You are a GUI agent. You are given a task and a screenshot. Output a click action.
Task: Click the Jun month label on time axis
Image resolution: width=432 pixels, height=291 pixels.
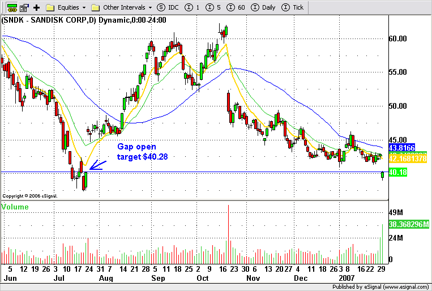[10, 279]
